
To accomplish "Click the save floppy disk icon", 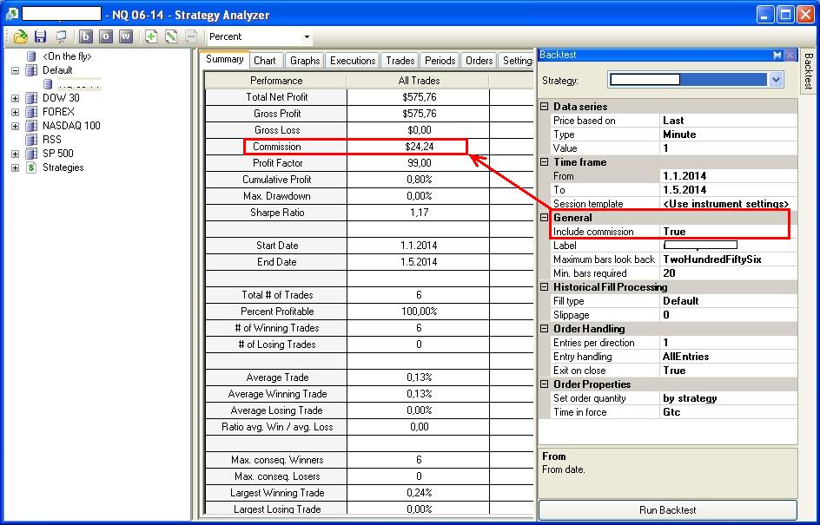I will click(40, 36).
